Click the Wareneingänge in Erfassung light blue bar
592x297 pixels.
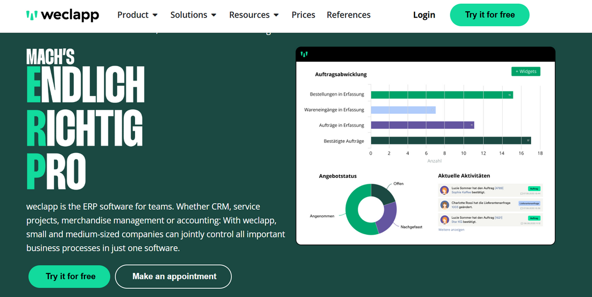(403, 110)
